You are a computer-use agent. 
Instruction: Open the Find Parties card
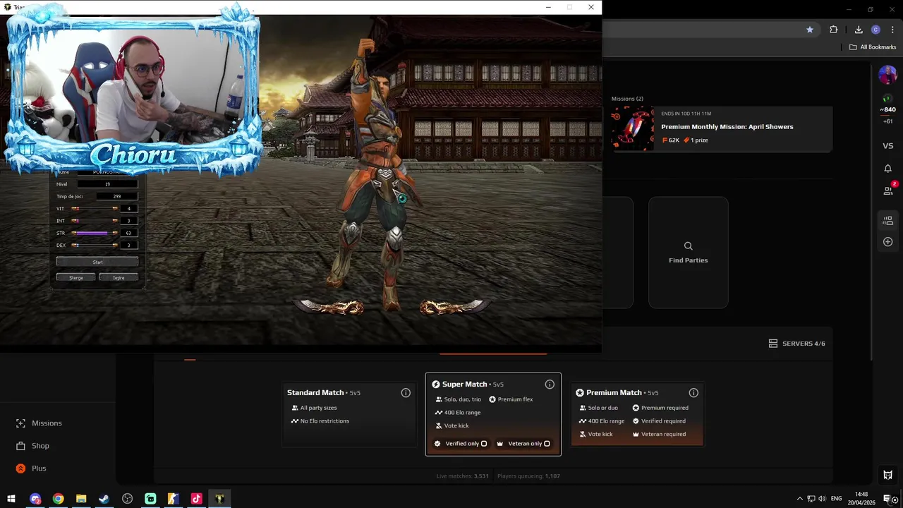pos(688,253)
